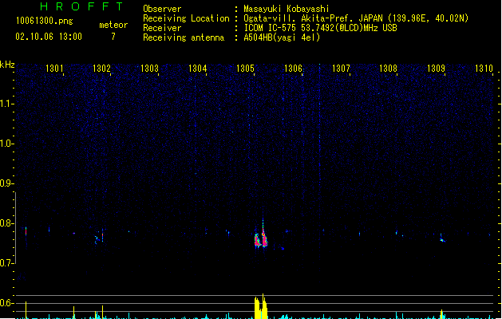Click the 1.0 kHz axis label
Image resolution: width=502 pixels, height=319 pixels.
point(6,144)
